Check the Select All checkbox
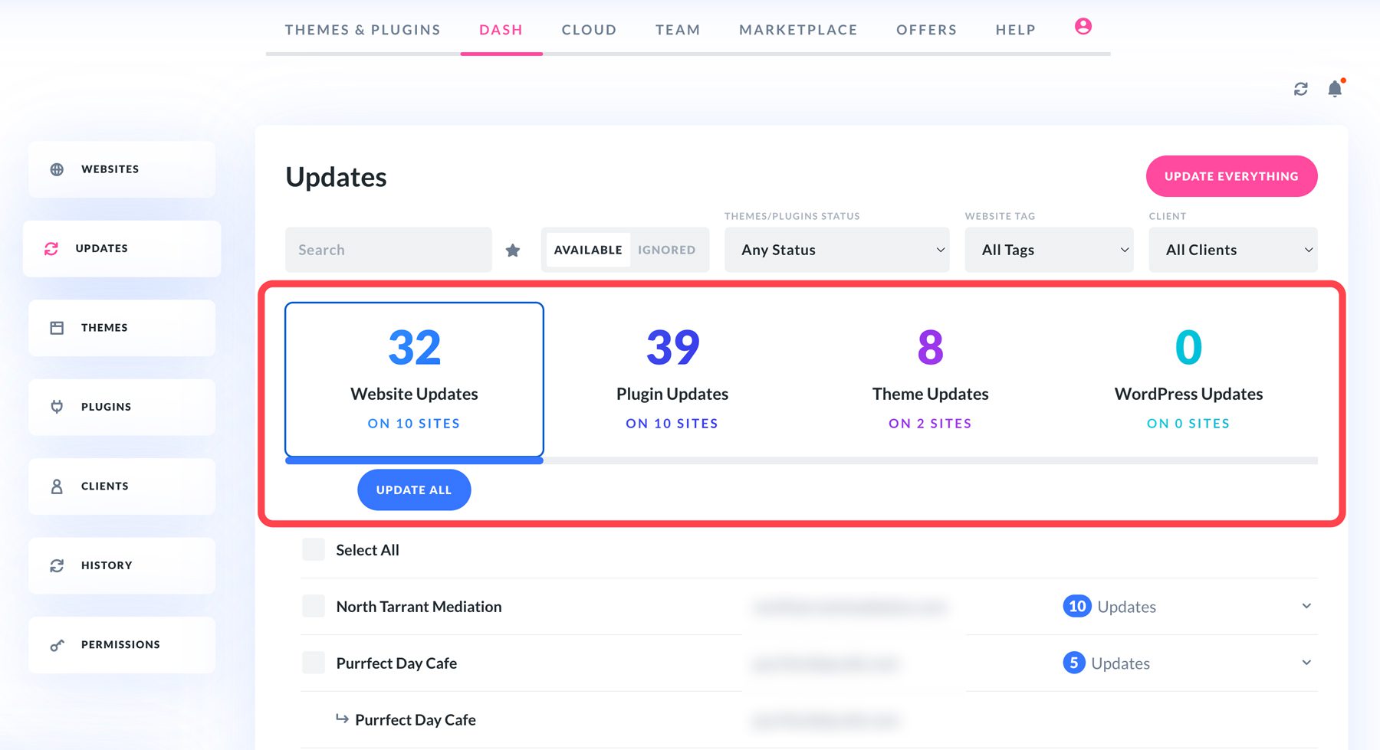This screenshot has height=750, width=1380. point(313,549)
